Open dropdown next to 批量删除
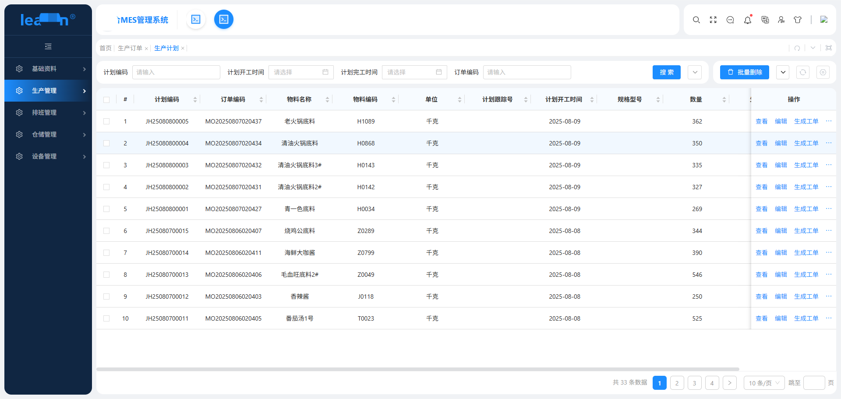Image resolution: width=841 pixels, height=399 pixels. 783,72
